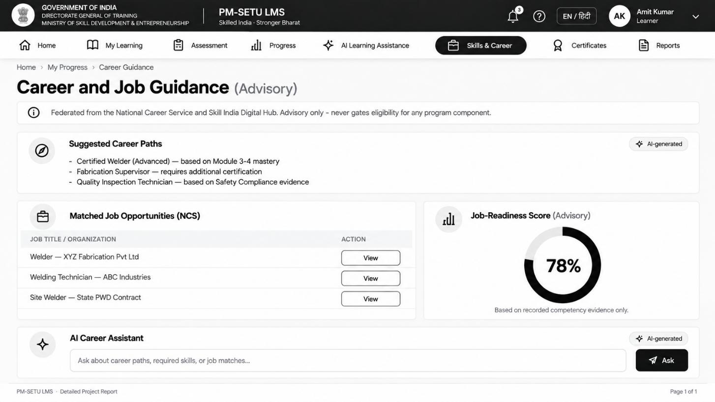This screenshot has height=402, width=715.
Task: Click the PM-SETU LMS header title
Action: tap(252, 12)
